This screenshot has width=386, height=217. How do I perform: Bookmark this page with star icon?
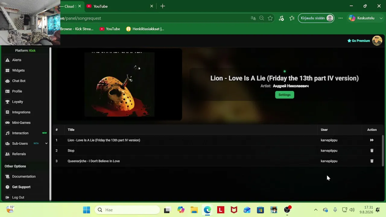pyautogui.click(x=270, y=18)
